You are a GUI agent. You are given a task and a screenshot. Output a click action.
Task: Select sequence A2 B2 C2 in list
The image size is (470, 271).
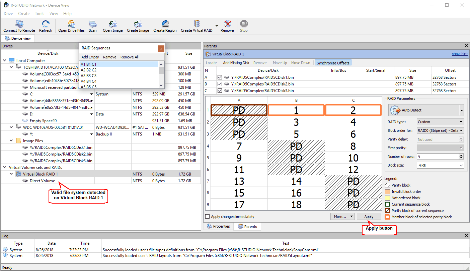point(119,70)
